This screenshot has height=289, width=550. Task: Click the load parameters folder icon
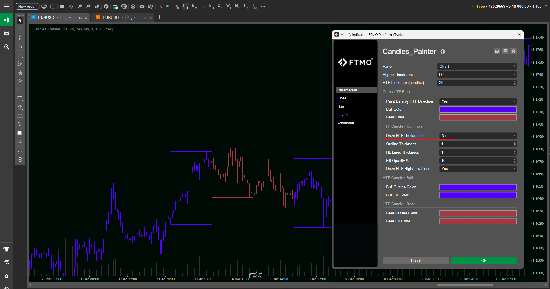pyautogui.click(x=497, y=51)
